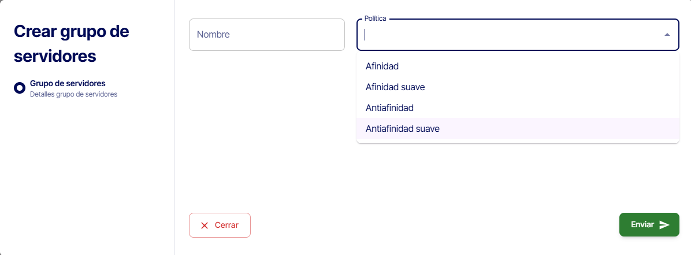Focus the Política combo box text area

[x=508, y=35]
